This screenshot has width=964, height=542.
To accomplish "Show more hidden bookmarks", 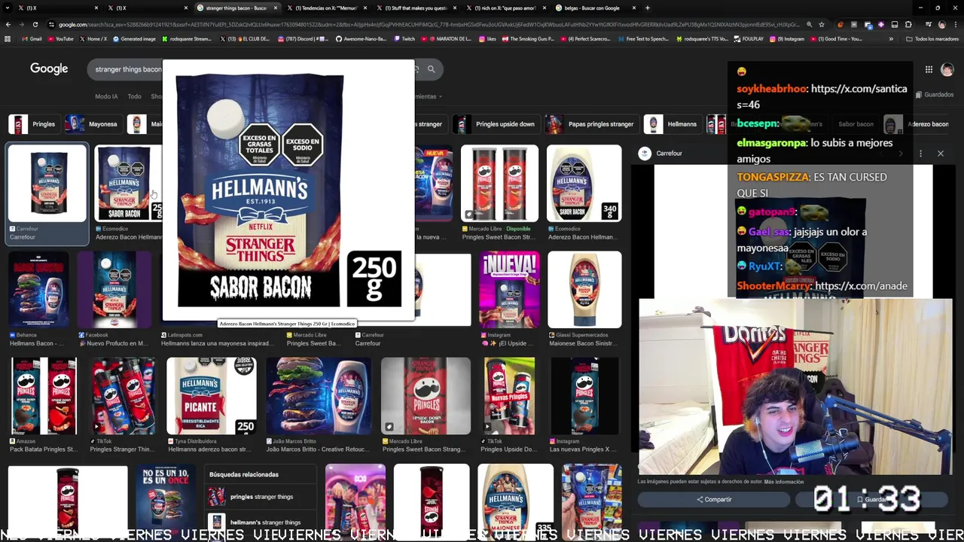I will click(x=891, y=38).
